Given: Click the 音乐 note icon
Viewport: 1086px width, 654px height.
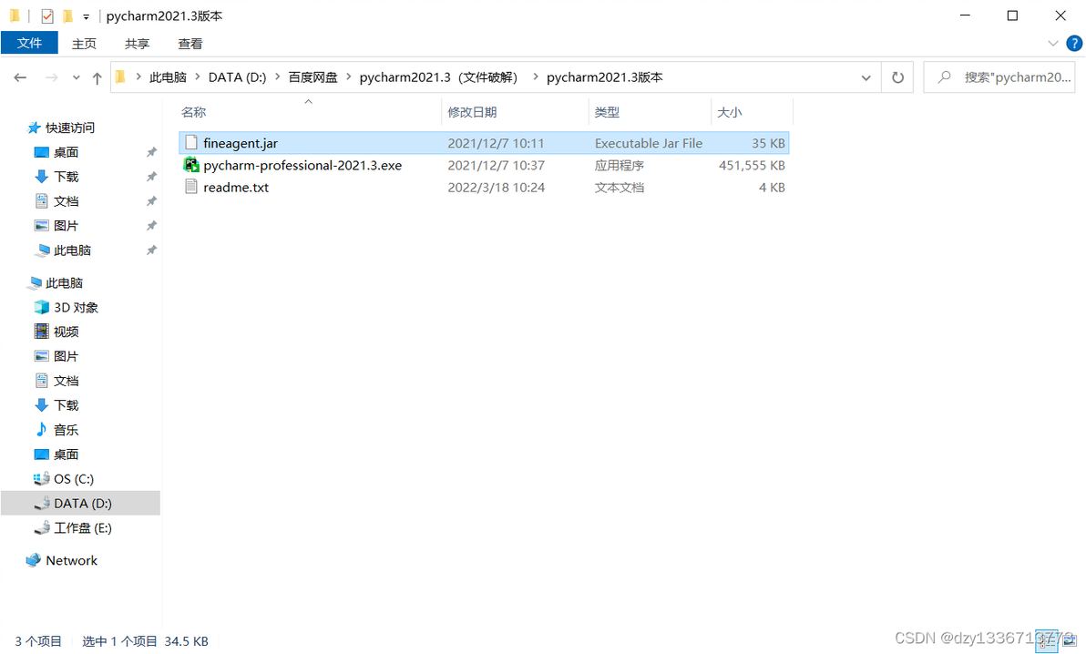Looking at the screenshot, I should point(42,430).
